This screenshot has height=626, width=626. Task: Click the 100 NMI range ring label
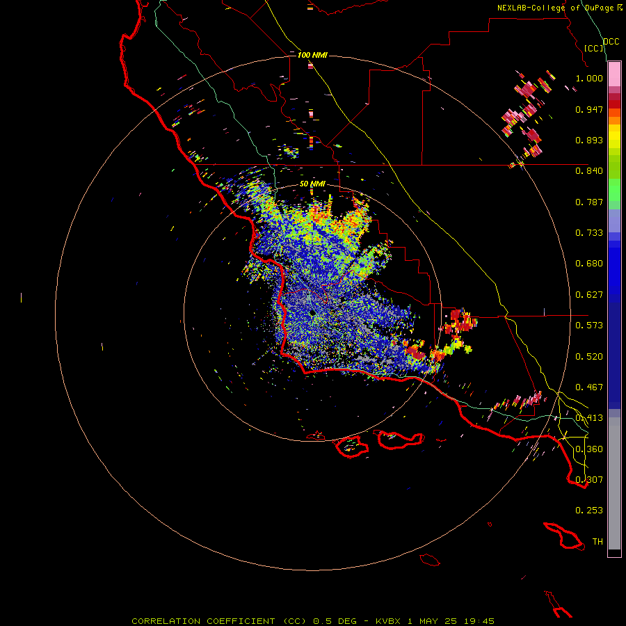pyautogui.click(x=312, y=55)
